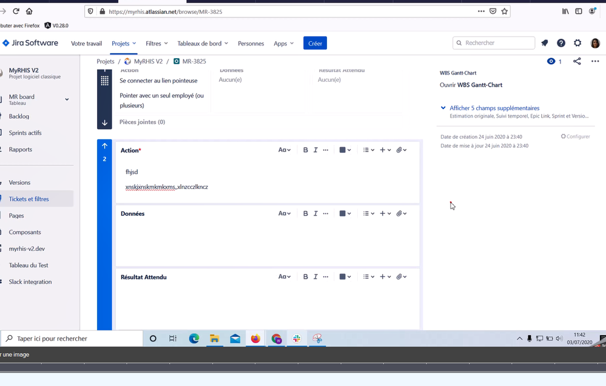This screenshot has width=606, height=386.
Task: Select Backlog in the sidebar
Action: (19, 116)
